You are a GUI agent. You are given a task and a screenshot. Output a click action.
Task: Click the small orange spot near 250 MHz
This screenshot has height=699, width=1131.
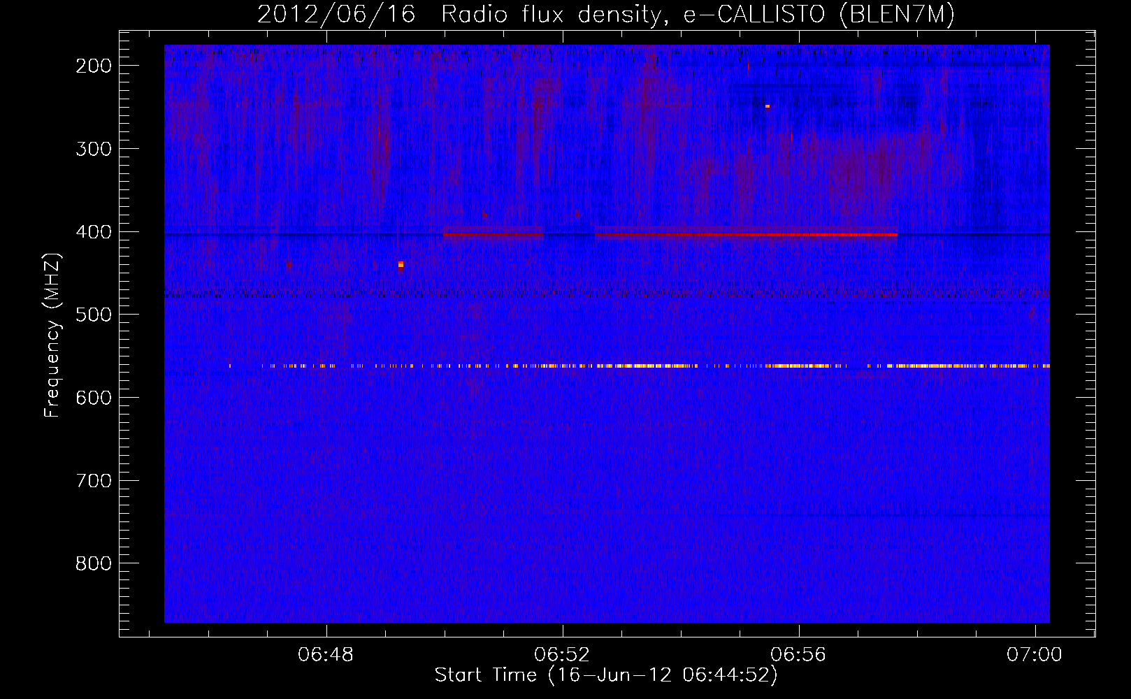tap(768, 106)
